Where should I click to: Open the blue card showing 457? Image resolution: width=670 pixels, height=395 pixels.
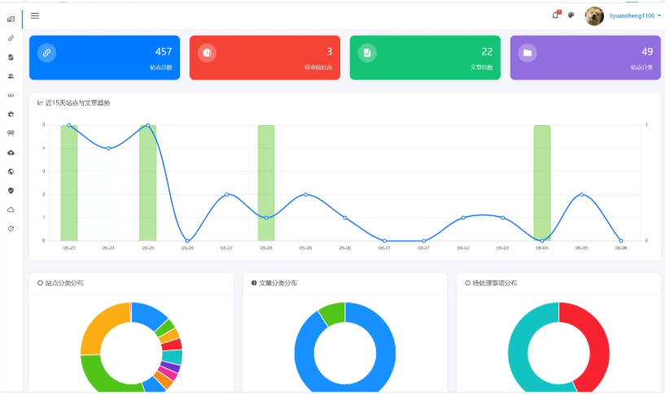pos(104,58)
